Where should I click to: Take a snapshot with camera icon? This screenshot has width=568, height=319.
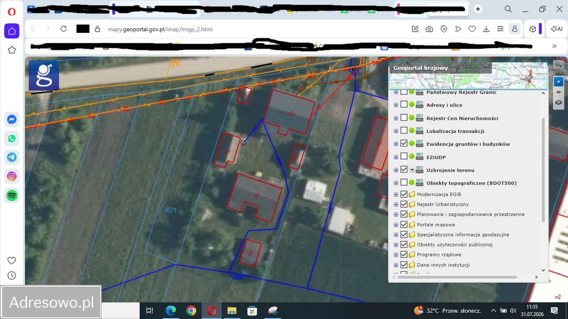[x=429, y=29]
